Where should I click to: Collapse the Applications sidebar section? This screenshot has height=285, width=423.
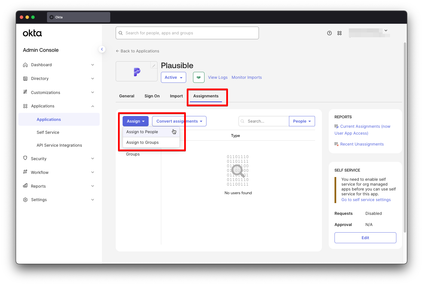[x=93, y=106]
